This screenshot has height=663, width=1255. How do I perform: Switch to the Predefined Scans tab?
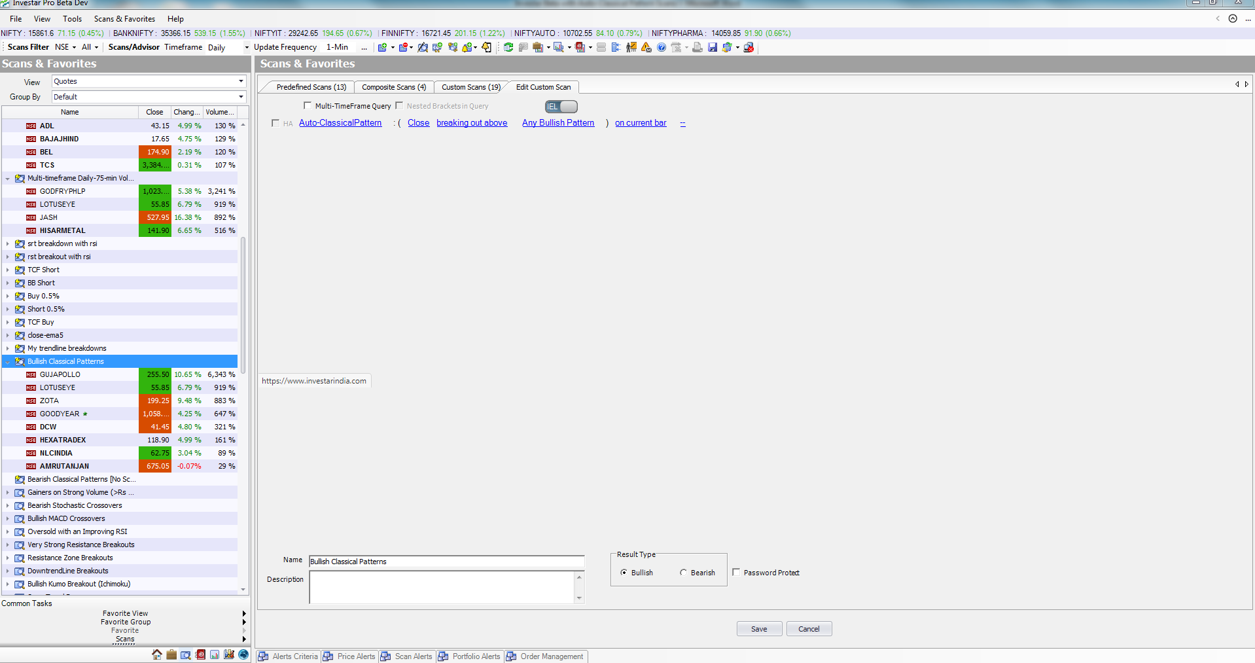click(x=311, y=87)
